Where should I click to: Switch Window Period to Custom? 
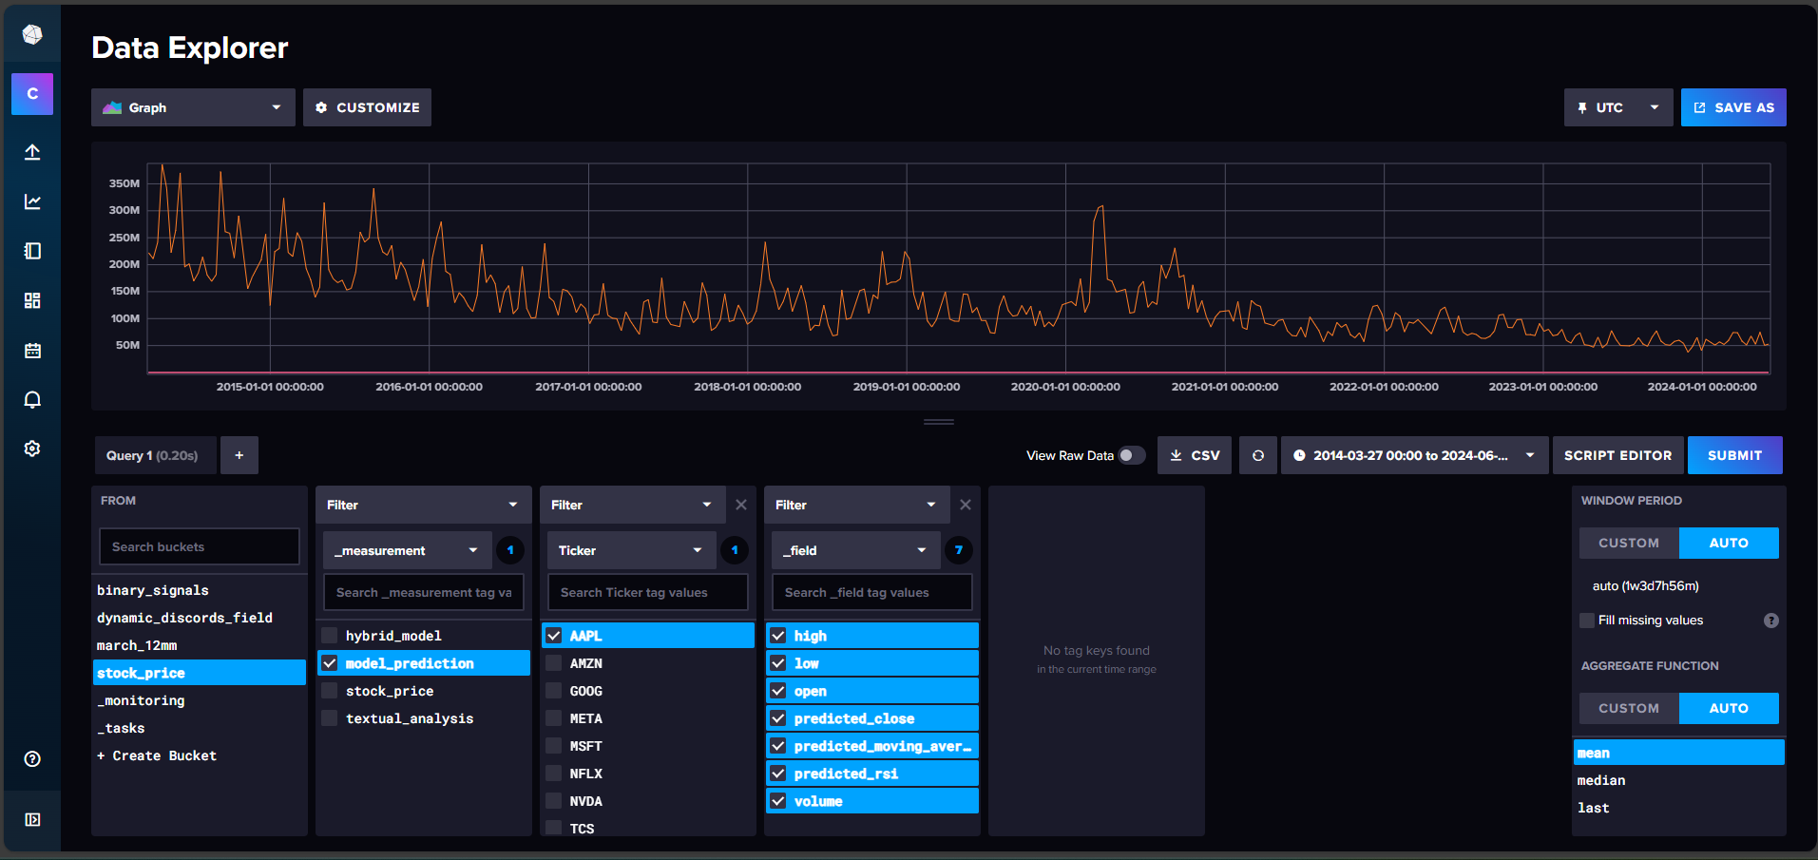(x=1628, y=543)
